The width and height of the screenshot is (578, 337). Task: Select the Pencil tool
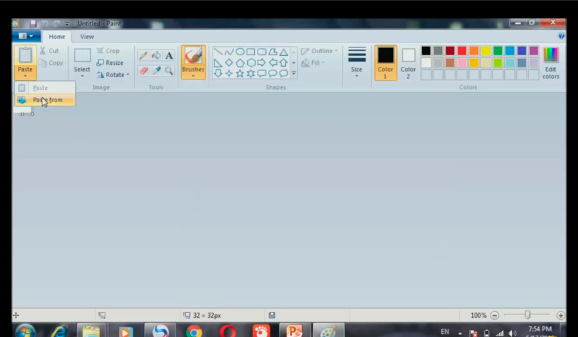coord(143,56)
